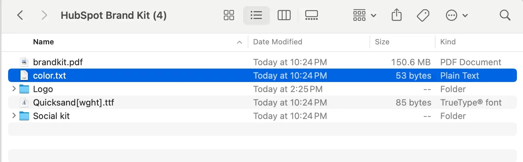Select the brandkit.pdf file icon
The height and width of the screenshot is (162, 523).
click(24, 62)
